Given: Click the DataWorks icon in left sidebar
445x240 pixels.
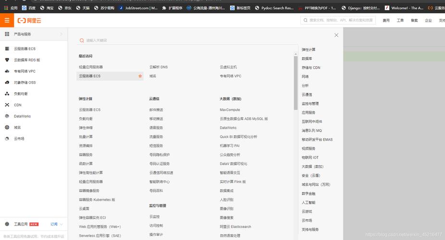Looking at the screenshot, I should click(7, 116).
